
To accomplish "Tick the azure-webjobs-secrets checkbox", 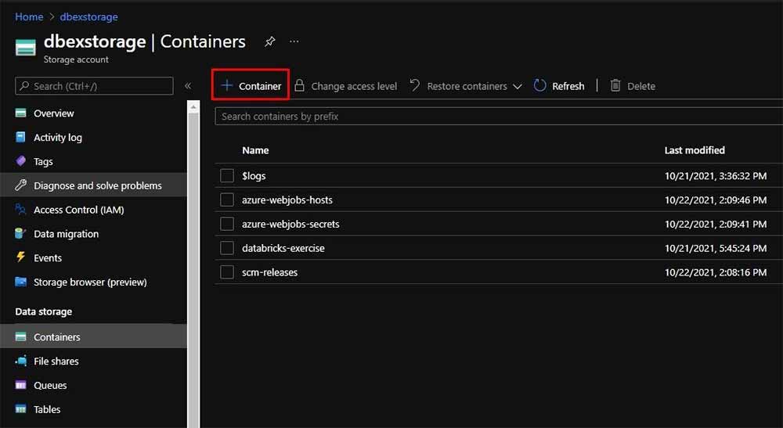I will 227,224.
